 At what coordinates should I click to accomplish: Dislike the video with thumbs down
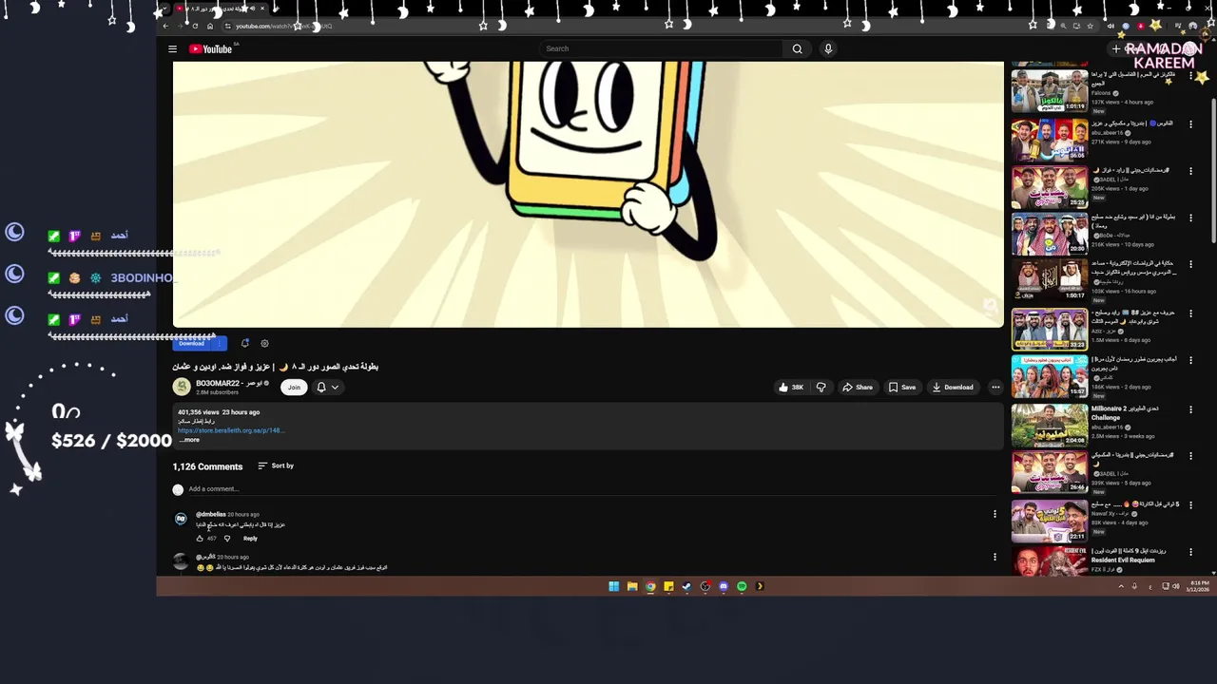(x=821, y=387)
